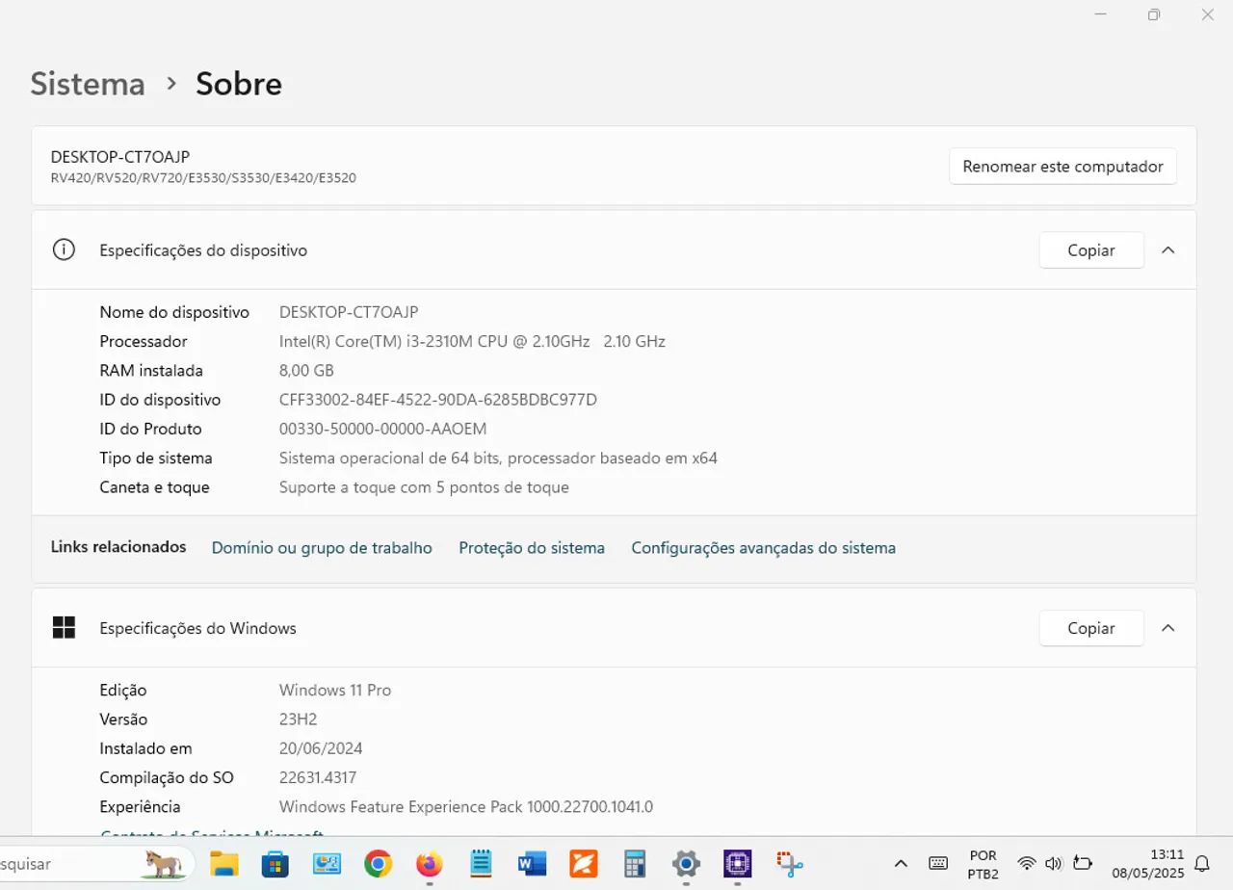Open the Notepad taskbar icon

pos(481,863)
